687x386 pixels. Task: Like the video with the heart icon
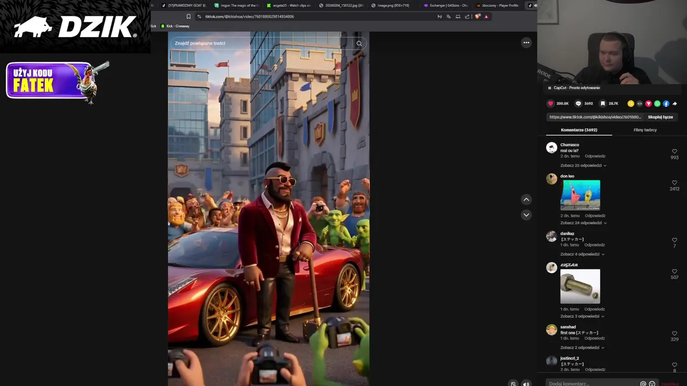tap(550, 103)
